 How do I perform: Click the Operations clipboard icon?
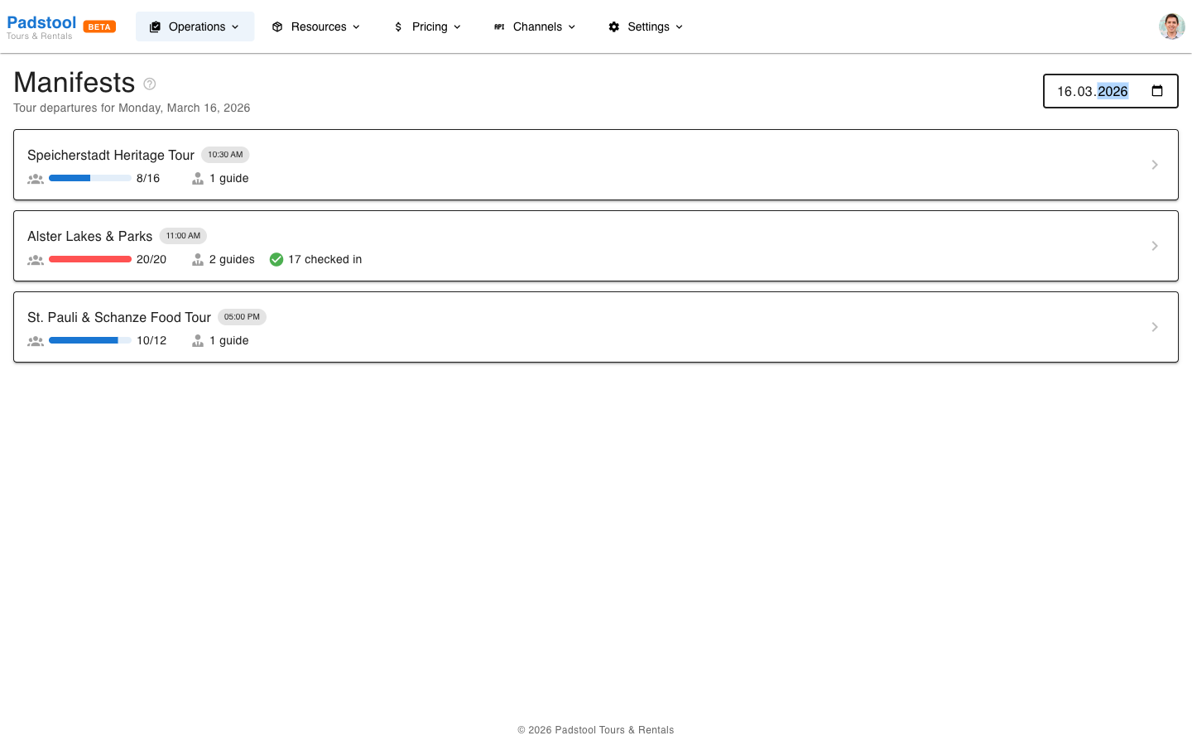155,26
